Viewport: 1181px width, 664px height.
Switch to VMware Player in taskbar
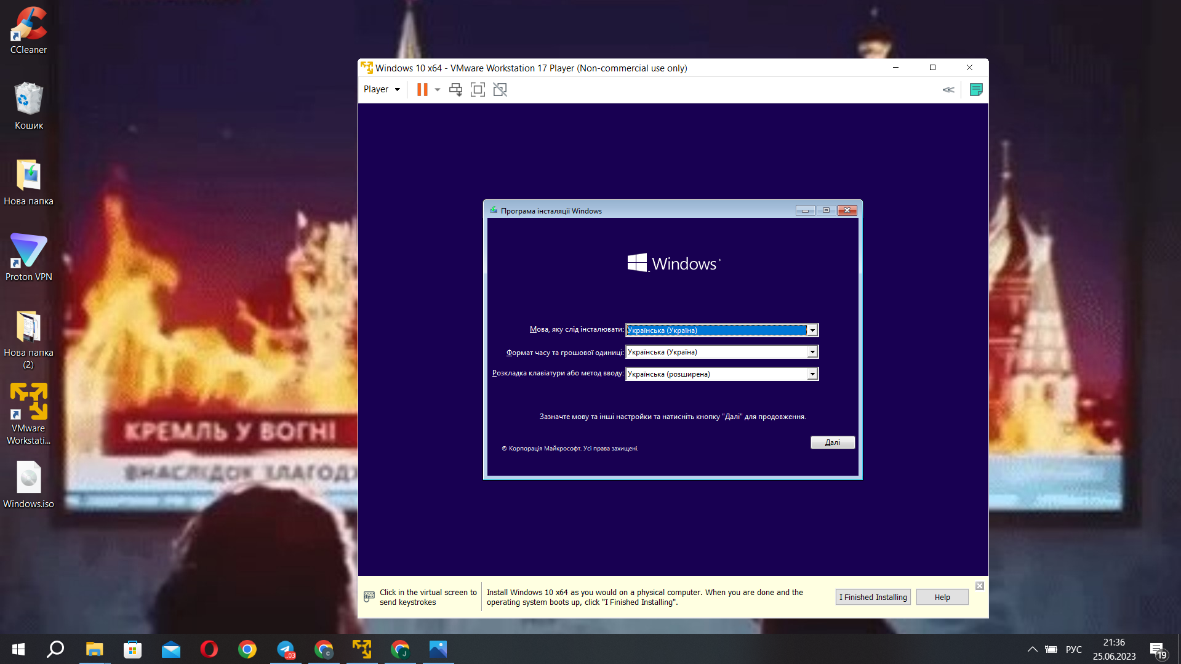coord(362,649)
